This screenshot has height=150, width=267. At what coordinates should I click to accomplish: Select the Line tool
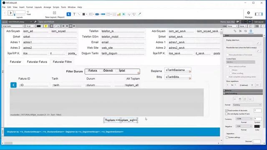(x=79, y=14)
